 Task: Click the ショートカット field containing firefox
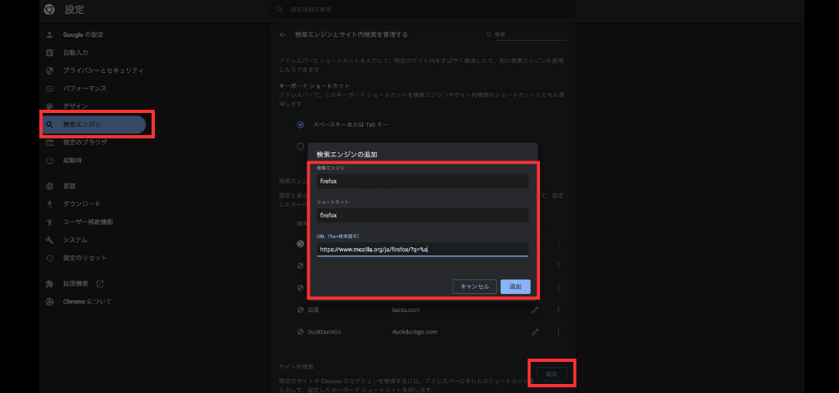coord(422,215)
